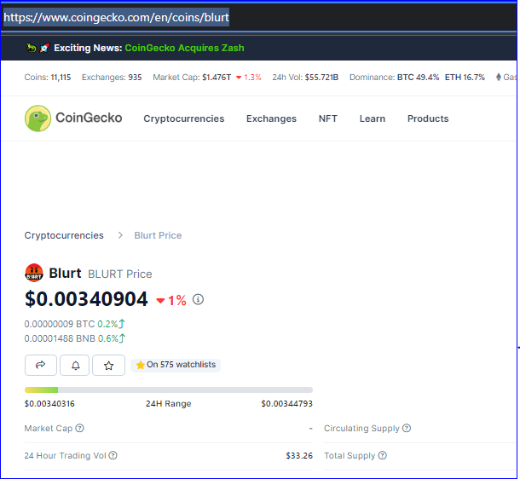Open the Cryptocurrencies navigation menu
Image resolution: width=520 pixels, height=479 pixels.
184,118
